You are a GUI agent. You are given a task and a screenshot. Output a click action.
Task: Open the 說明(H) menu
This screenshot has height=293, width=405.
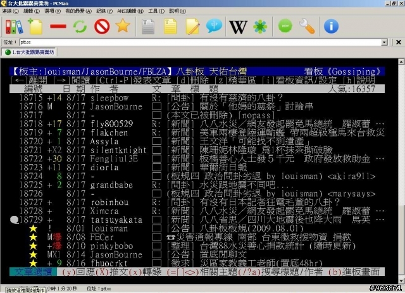point(177,11)
